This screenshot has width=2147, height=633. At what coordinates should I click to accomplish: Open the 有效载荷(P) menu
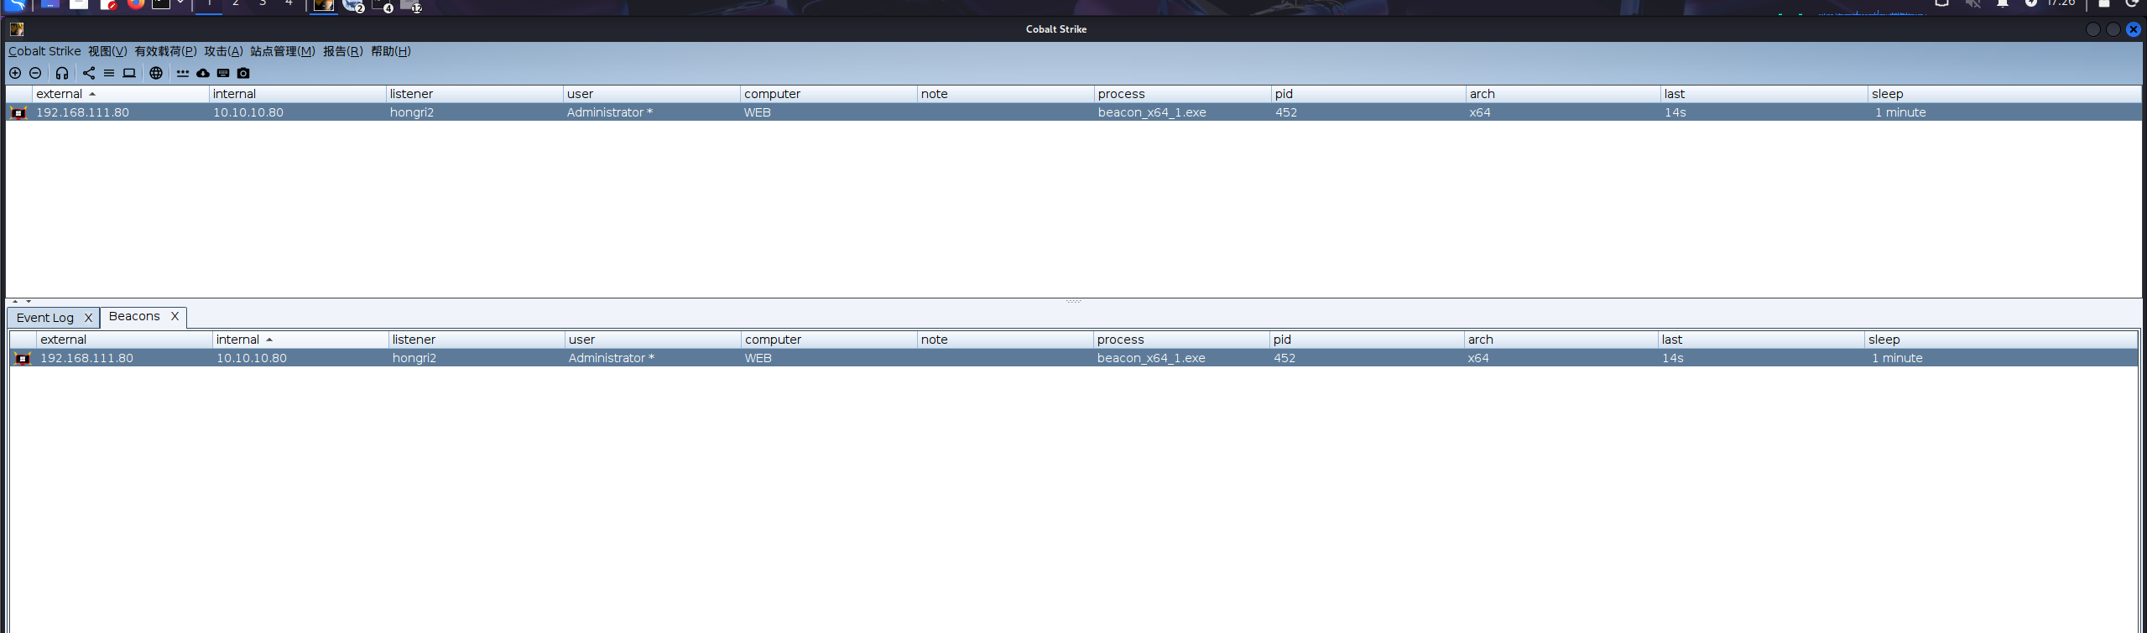pos(165,51)
